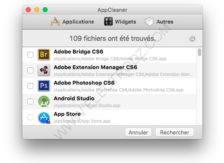Click the list's vertical scrollbar thumb
The height and width of the screenshot is (163, 224).
(x=199, y=52)
